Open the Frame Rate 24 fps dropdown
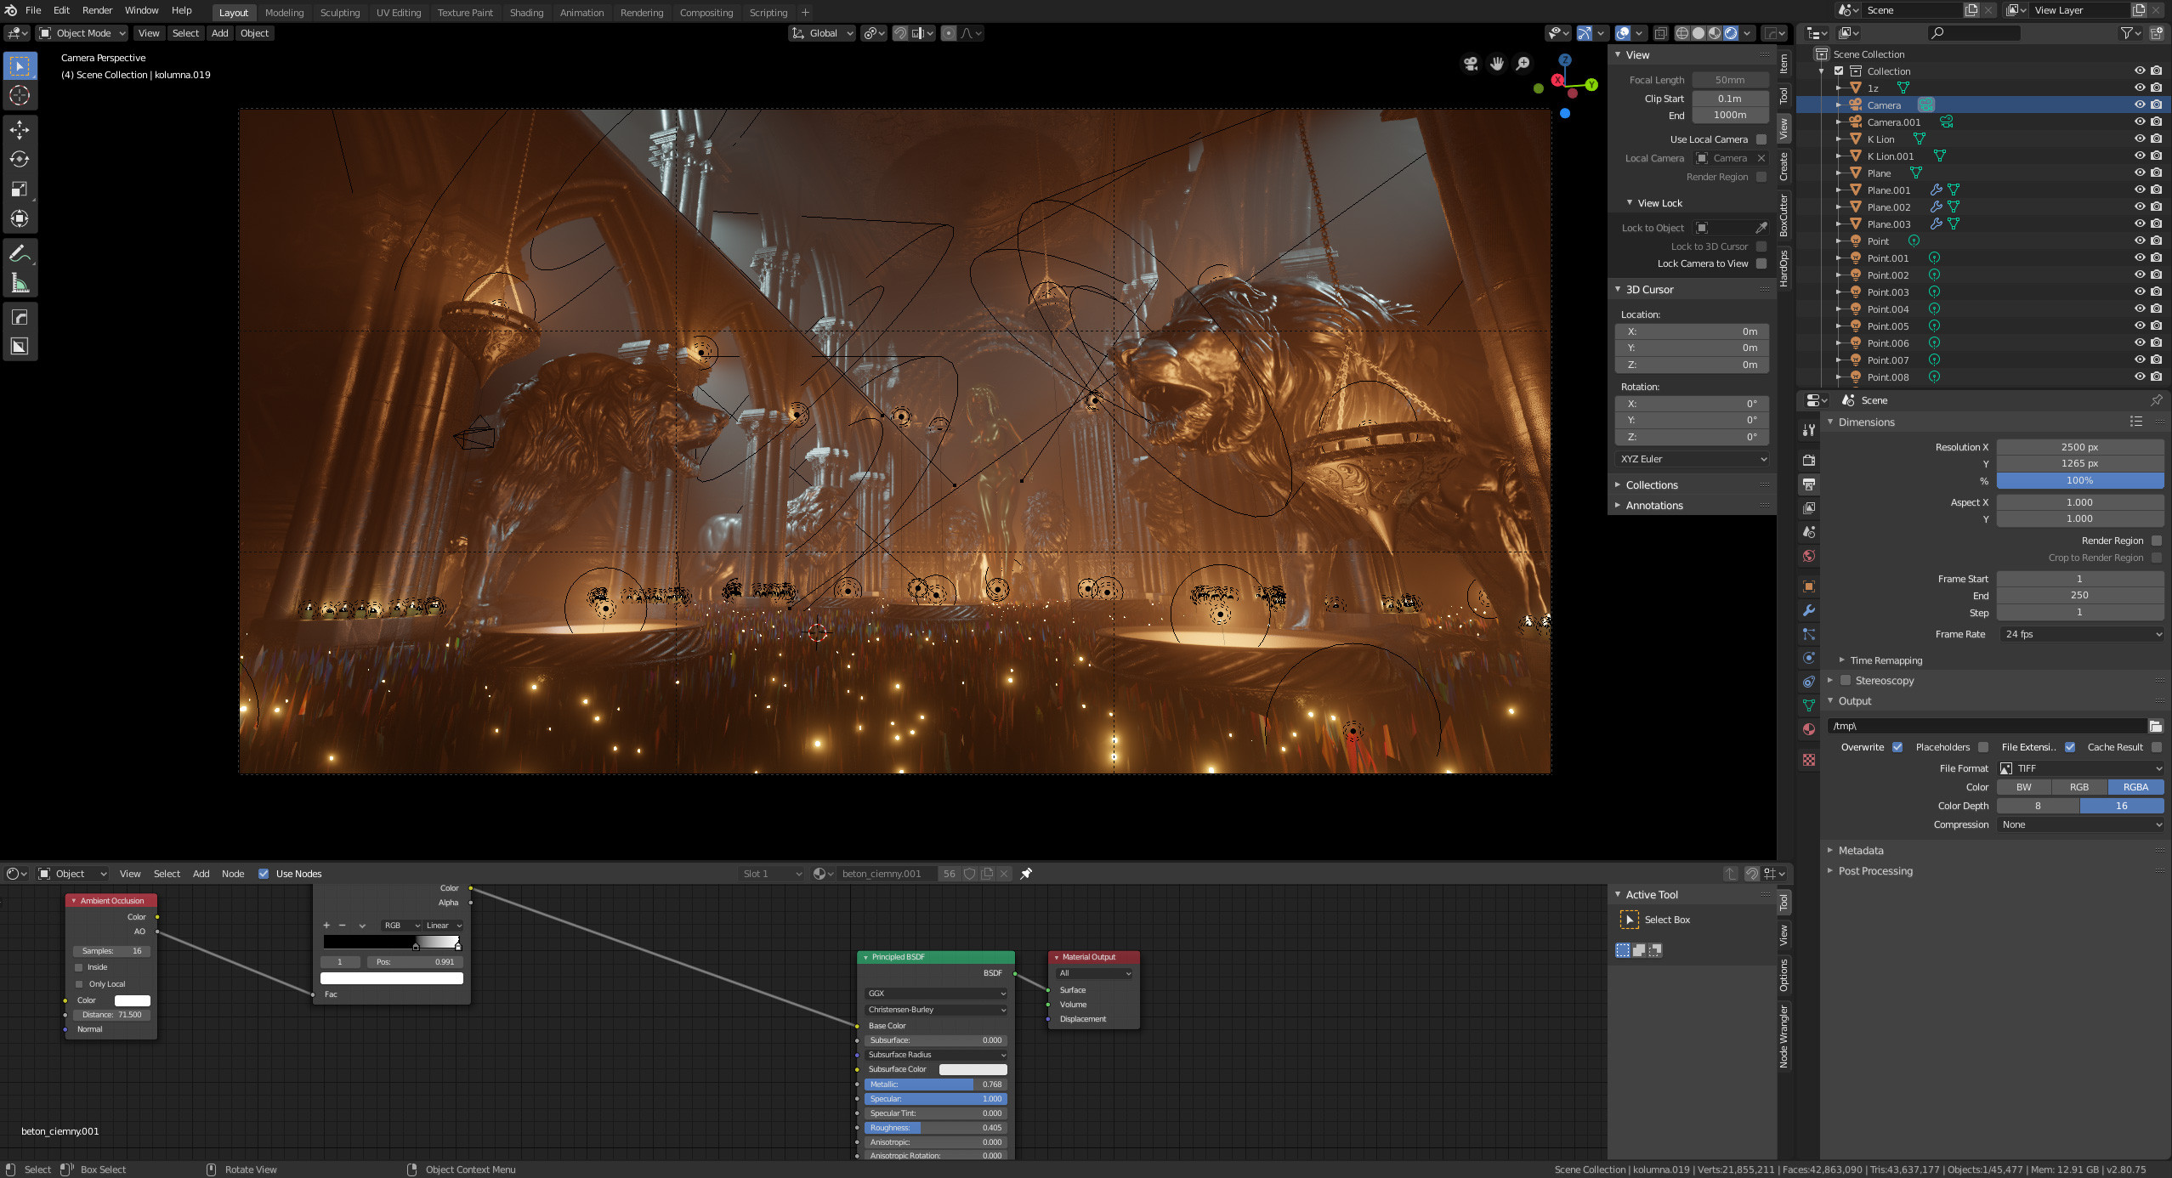This screenshot has height=1178, width=2172. (2080, 634)
